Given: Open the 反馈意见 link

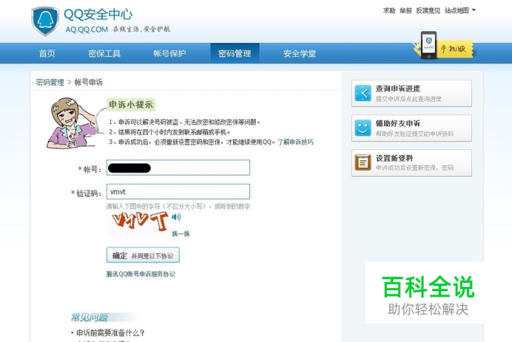Looking at the screenshot, I should pos(428,11).
